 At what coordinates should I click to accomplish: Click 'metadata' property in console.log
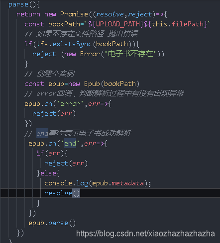click(x=127, y=183)
